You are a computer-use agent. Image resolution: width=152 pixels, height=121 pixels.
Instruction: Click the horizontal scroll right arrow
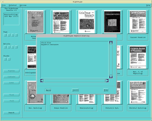click(x=107, y=81)
